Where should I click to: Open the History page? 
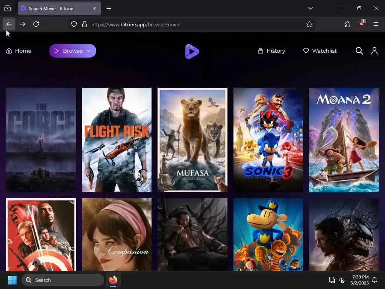coord(271,51)
